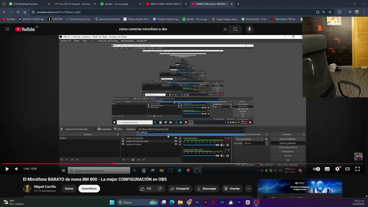Viewport: 368px width, 207px height.
Task: Open Windows Start menu
Action: 112,202
